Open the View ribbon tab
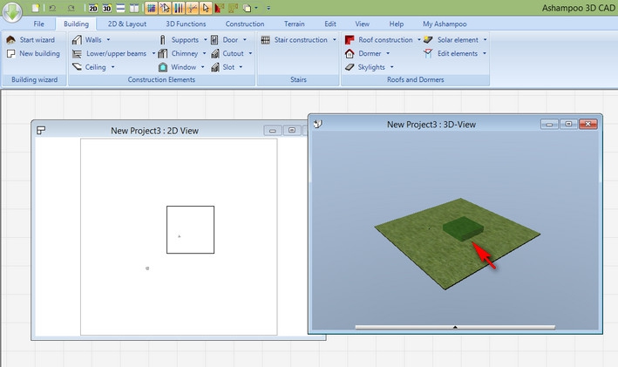Image resolution: width=618 pixels, height=367 pixels. click(x=363, y=24)
